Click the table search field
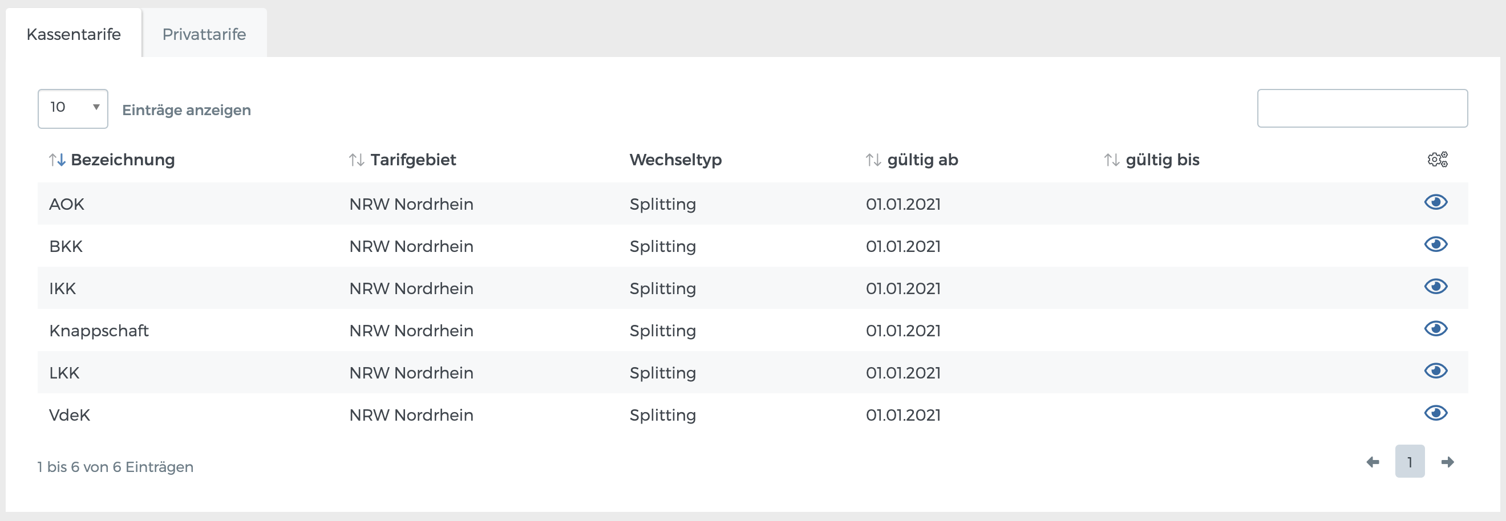1506x521 pixels. click(x=1363, y=108)
